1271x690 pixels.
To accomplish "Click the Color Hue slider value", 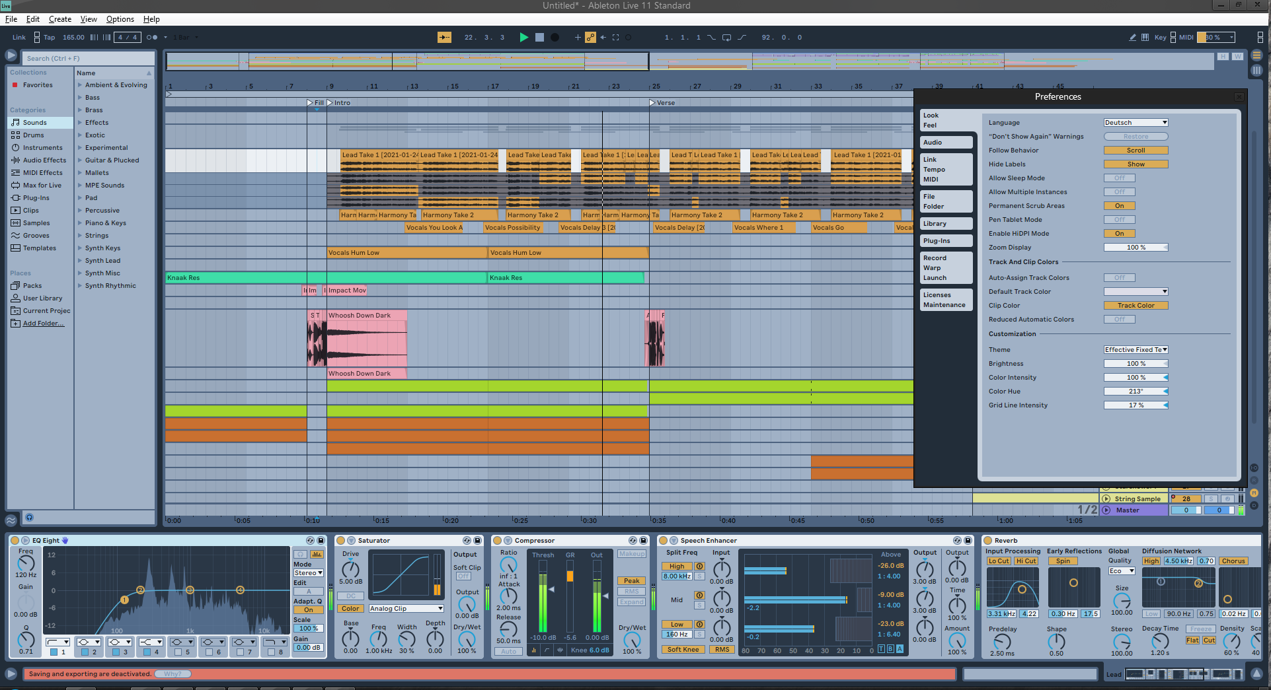I will coord(1136,392).
